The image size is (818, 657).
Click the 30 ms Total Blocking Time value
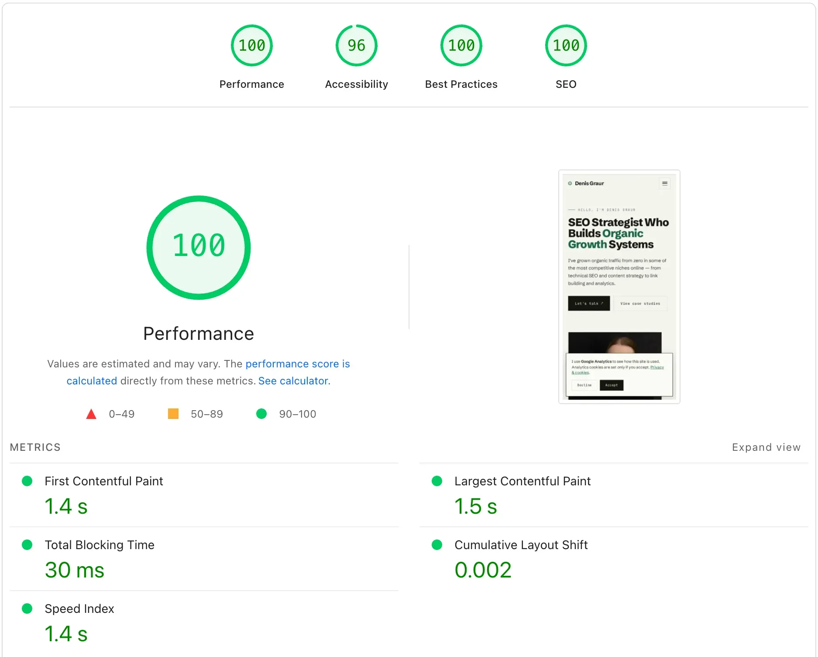[x=75, y=570]
